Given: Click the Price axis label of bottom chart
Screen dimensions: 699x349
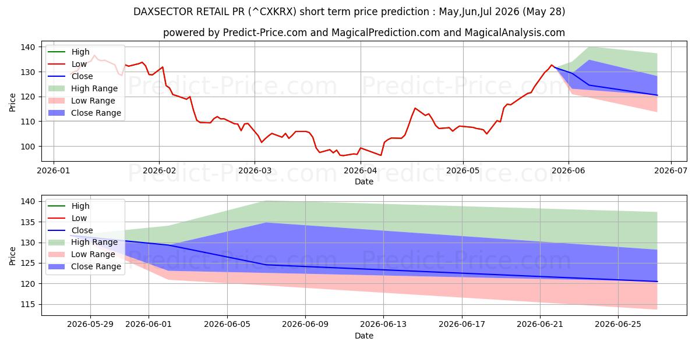Looking at the screenshot, I should (x=13, y=255).
